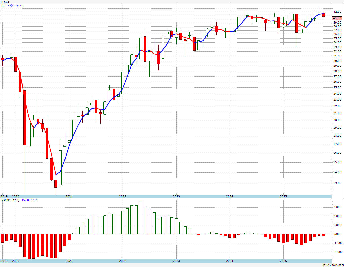Screen dimensions: 344x267
Task: Click the (IXC) chart title
Action: click(x=5, y=2)
